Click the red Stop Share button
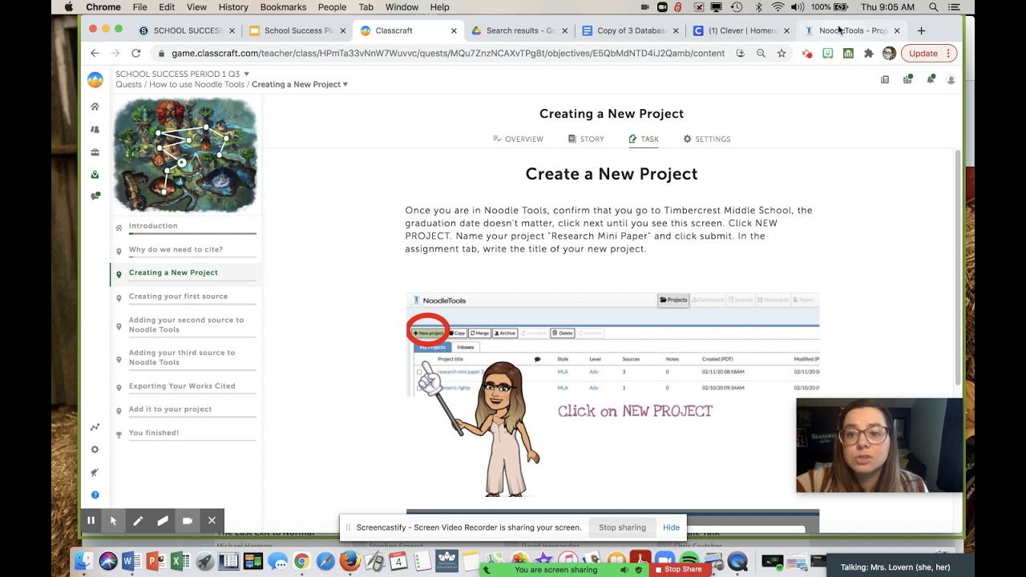Image resolution: width=1026 pixels, height=577 pixels. point(678,569)
